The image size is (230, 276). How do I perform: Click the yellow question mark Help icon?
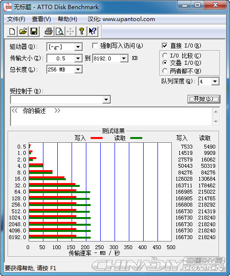click(82, 31)
